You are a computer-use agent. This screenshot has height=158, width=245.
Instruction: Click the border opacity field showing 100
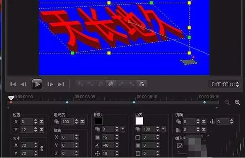(x=149, y=129)
